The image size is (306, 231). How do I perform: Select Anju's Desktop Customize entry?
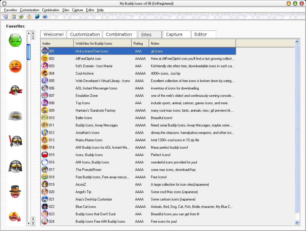pos(138,199)
